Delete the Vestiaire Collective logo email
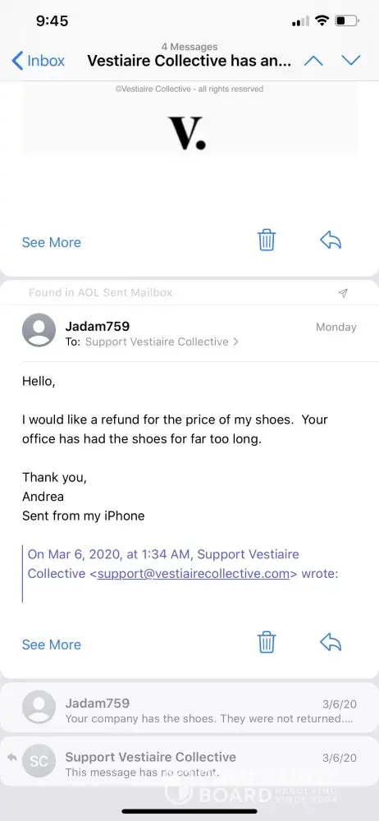 point(267,241)
